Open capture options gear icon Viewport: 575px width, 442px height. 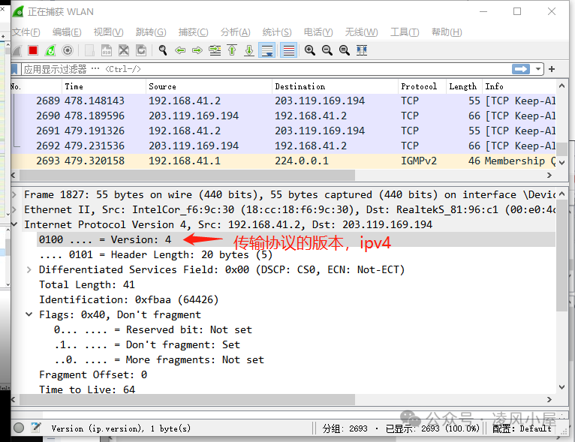tap(68, 50)
